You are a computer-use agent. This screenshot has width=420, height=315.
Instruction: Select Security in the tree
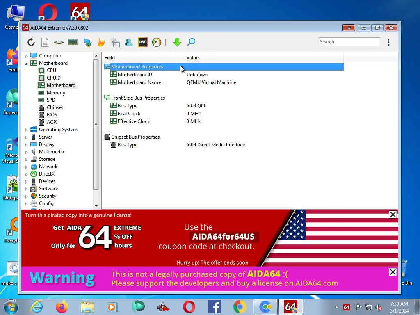pos(48,196)
